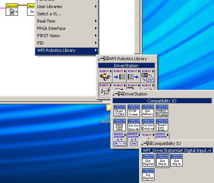Open ROBOT subpalette with square-wave signal icon
This screenshot has width=214, height=183.
tap(148, 76)
